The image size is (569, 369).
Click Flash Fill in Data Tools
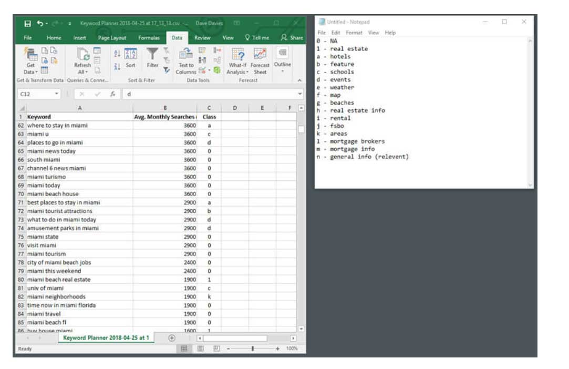[x=202, y=50]
